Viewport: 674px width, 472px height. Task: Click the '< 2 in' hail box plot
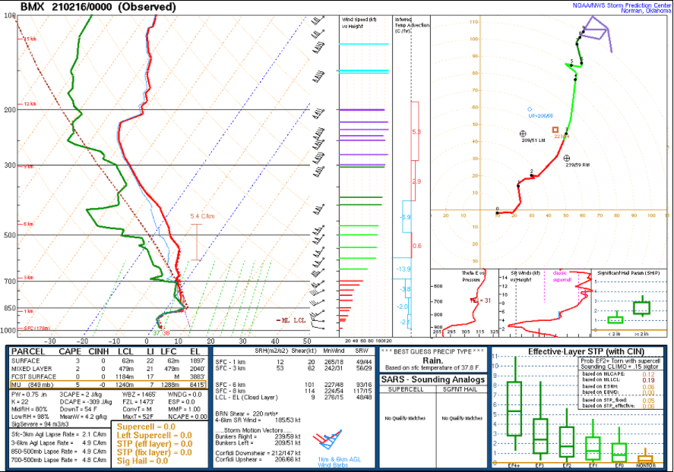click(x=615, y=319)
